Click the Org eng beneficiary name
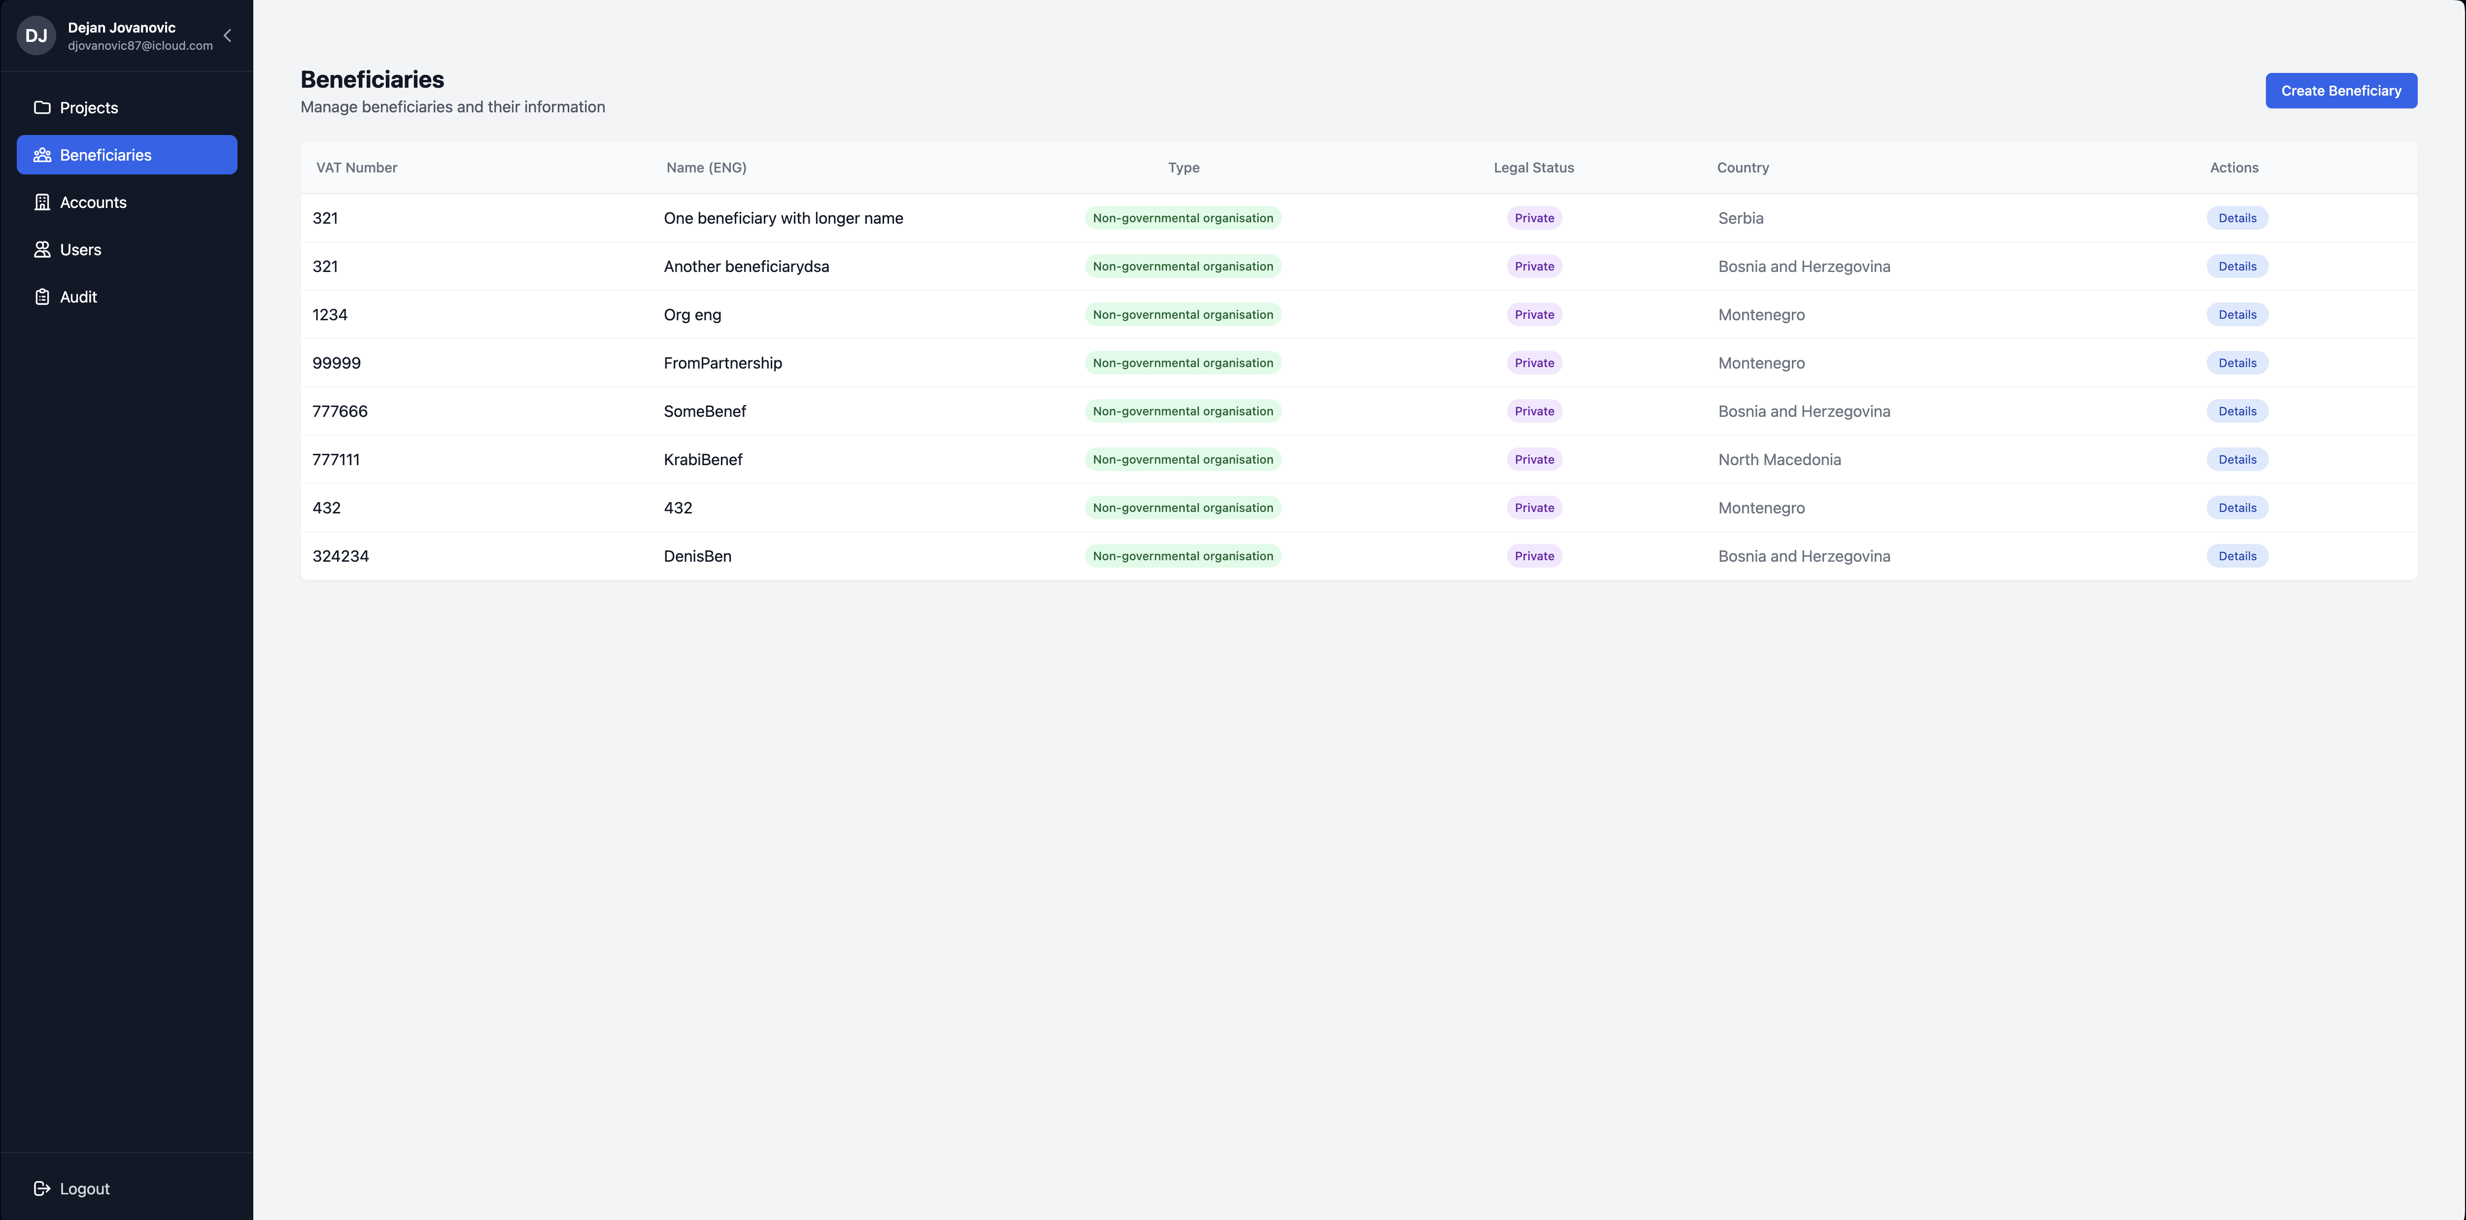2466x1220 pixels. pyautogui.click(x=692, y=315)
